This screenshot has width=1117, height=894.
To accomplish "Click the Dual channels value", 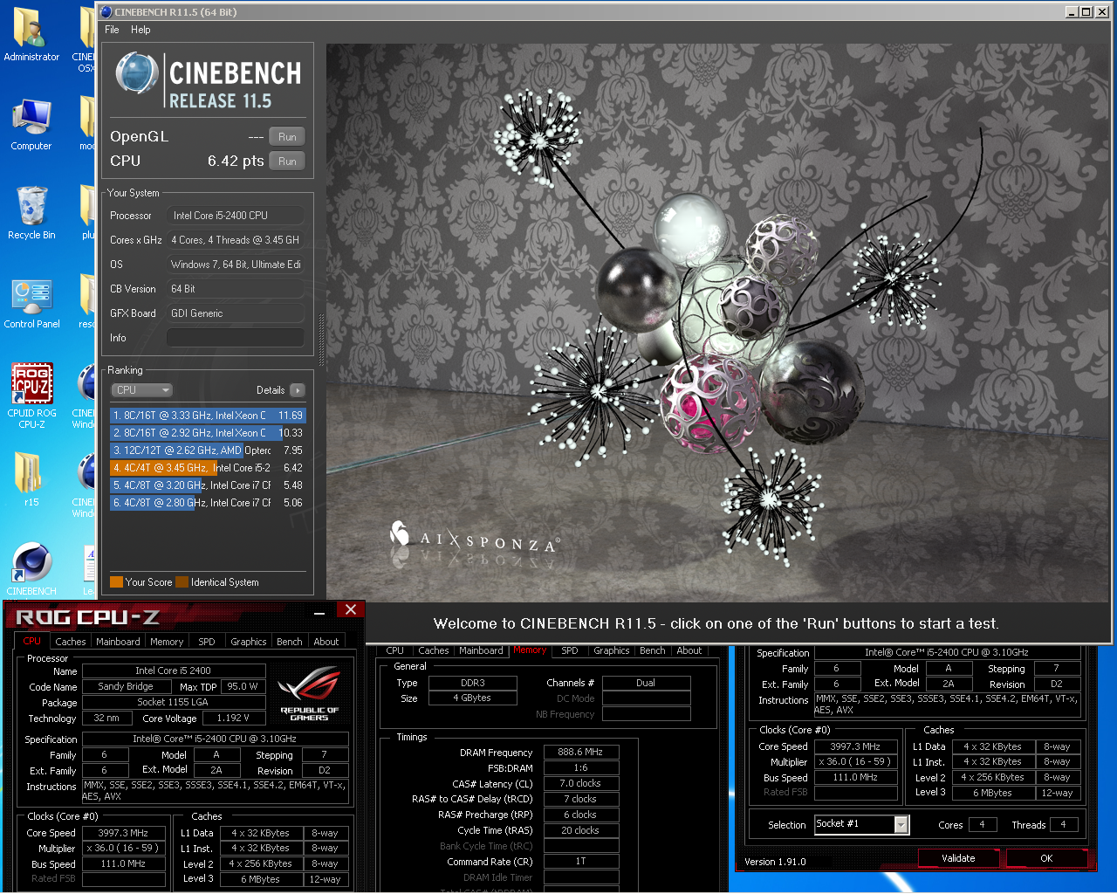I will 646,683.
